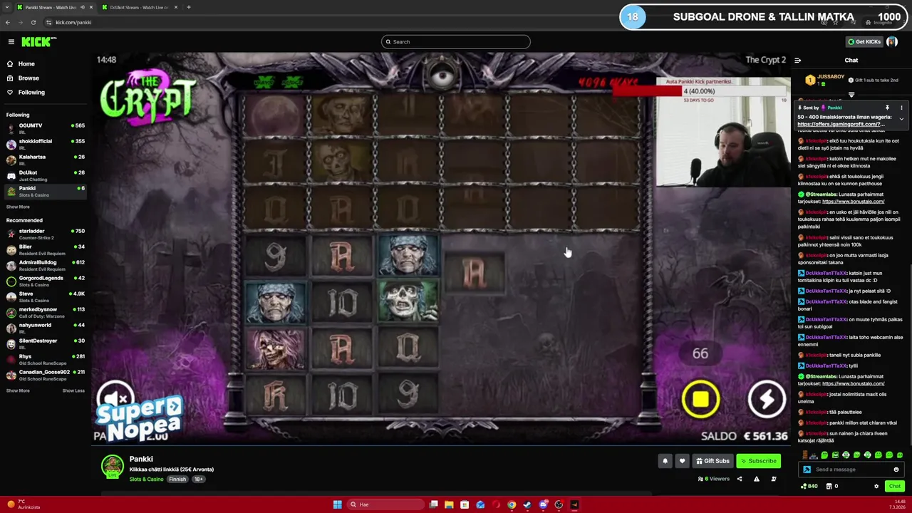
Task: Open the recommended AdmiralBulldog channel
Action: (46, 265)
